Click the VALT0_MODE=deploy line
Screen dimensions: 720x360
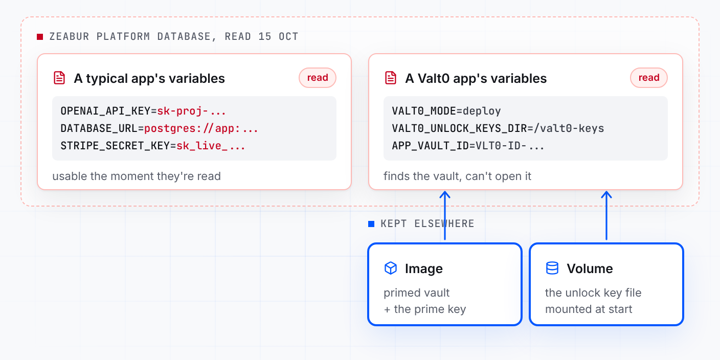[x=446, y=111]
